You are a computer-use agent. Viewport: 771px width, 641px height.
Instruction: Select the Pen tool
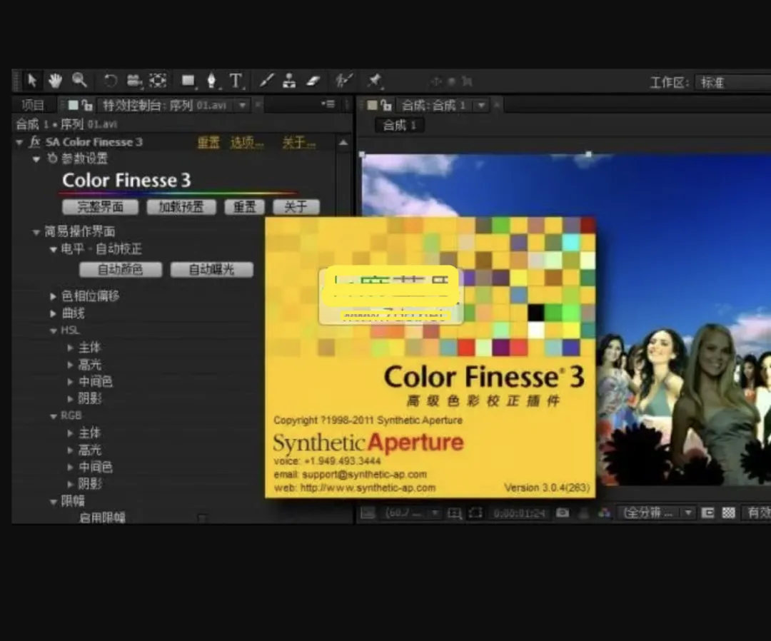click(211, 81)
